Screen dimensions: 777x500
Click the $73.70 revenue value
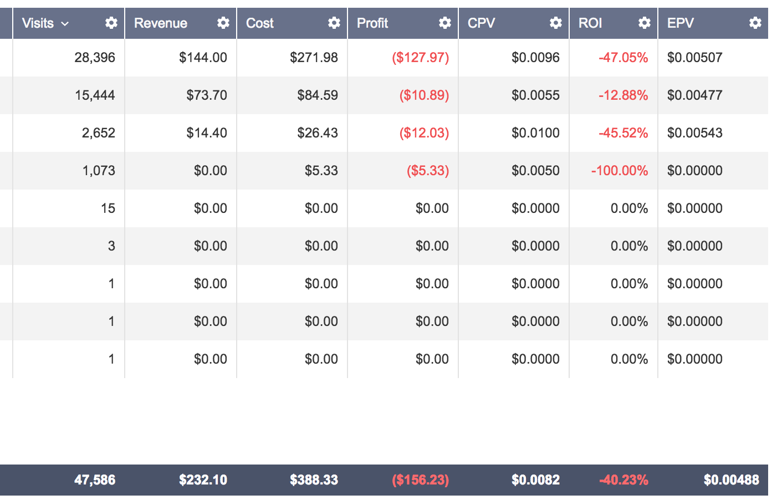207,95
